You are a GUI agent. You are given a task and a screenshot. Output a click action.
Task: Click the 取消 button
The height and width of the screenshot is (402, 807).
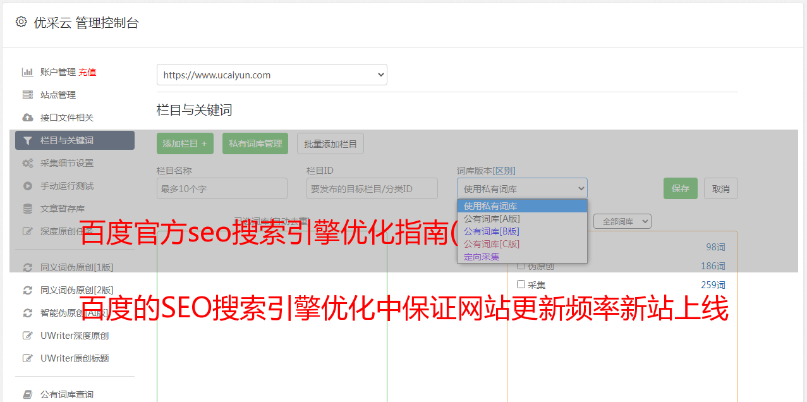(721, 188)
